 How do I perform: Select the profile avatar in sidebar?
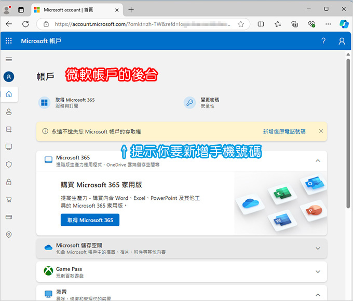coord(9,77)
